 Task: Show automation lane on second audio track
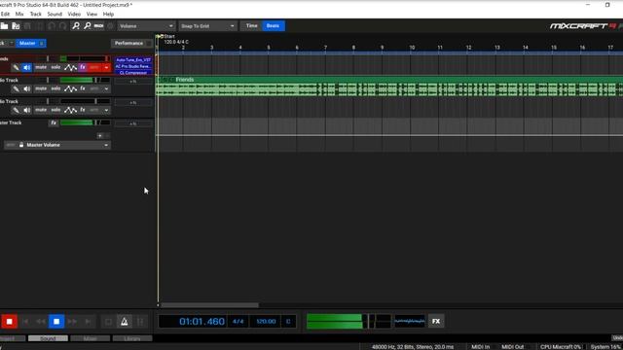tap(70, 88)
